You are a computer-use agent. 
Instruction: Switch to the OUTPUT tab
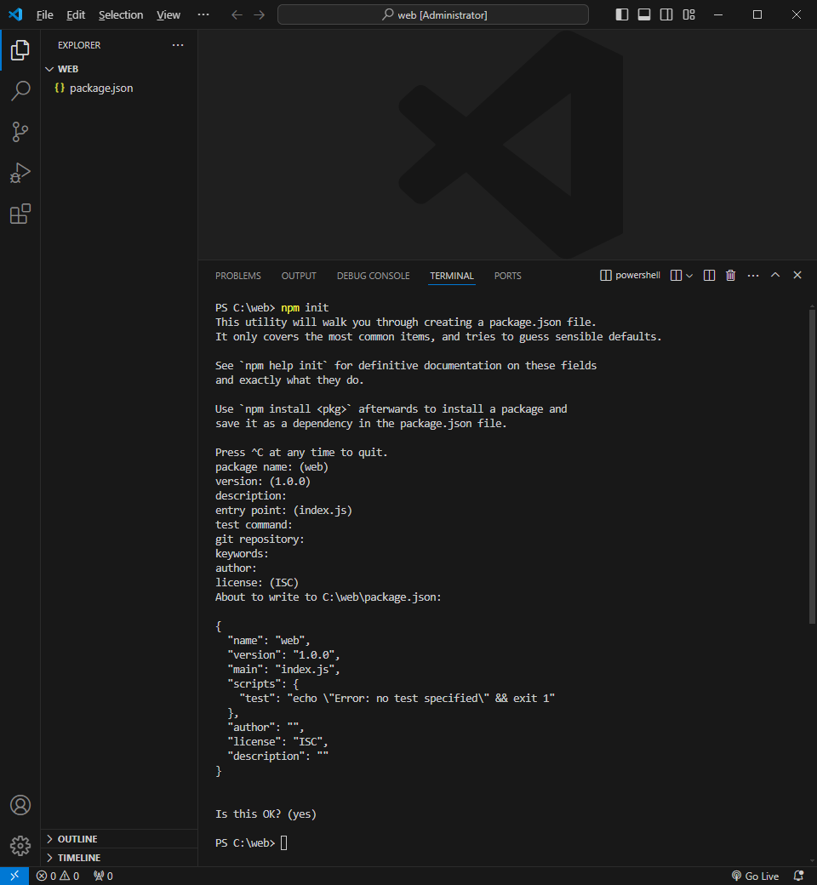click(299, 276)
